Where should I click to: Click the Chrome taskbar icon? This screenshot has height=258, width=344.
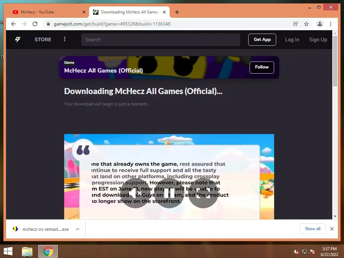pos(48,251)
